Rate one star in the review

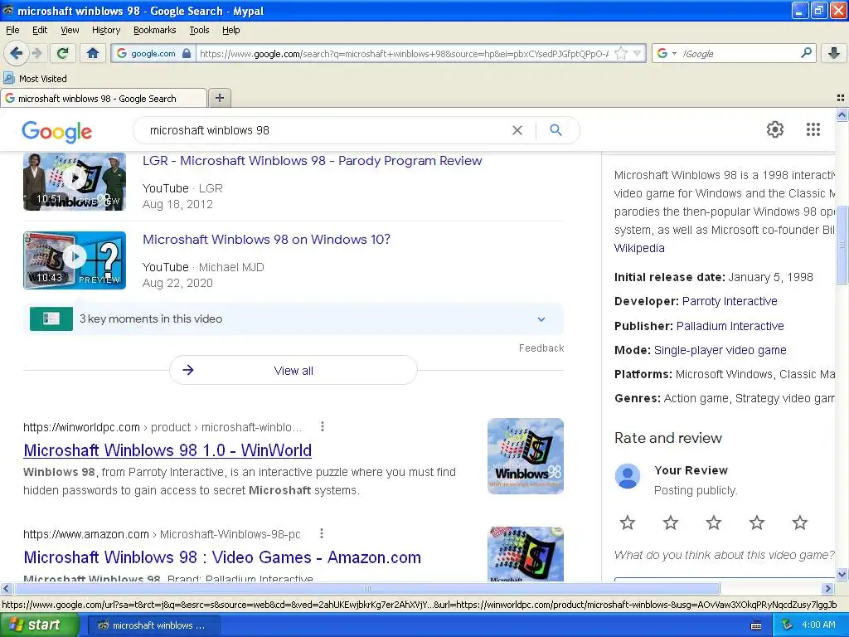tap(628, 523)
